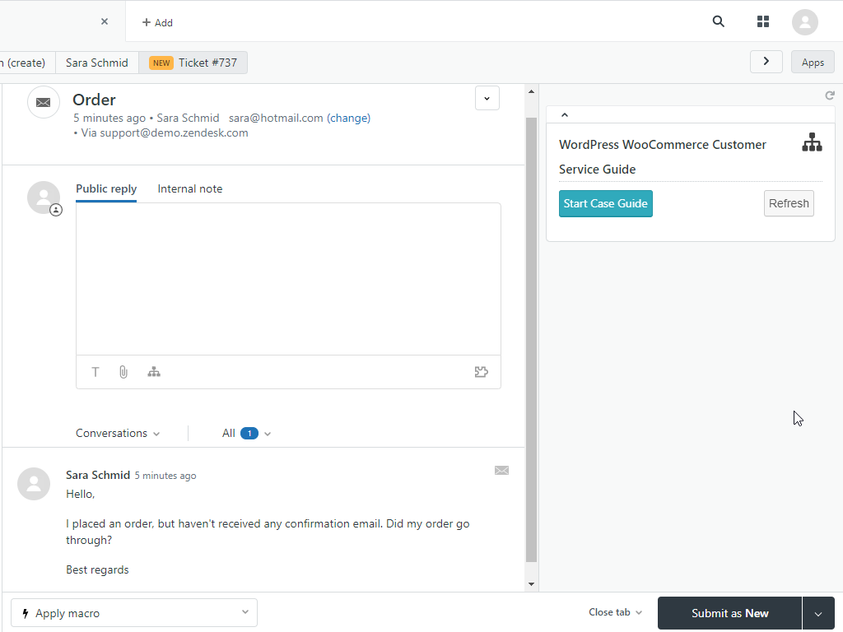The height and width of the screenshot is (632, 843).
Task: Click the email channel icon on comment
Action: 501,470
